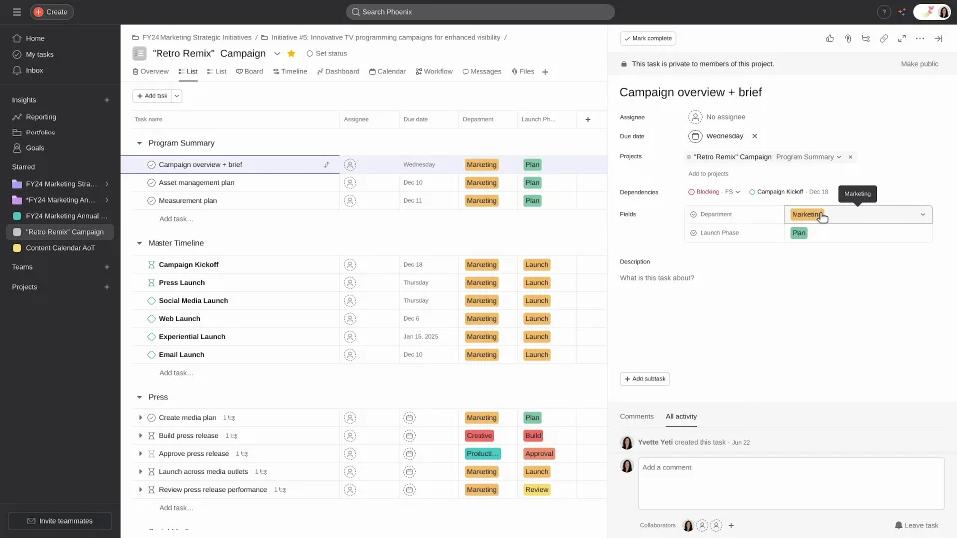
Task: Check off the Measurement plan task
Action: [x=152, y=201]
